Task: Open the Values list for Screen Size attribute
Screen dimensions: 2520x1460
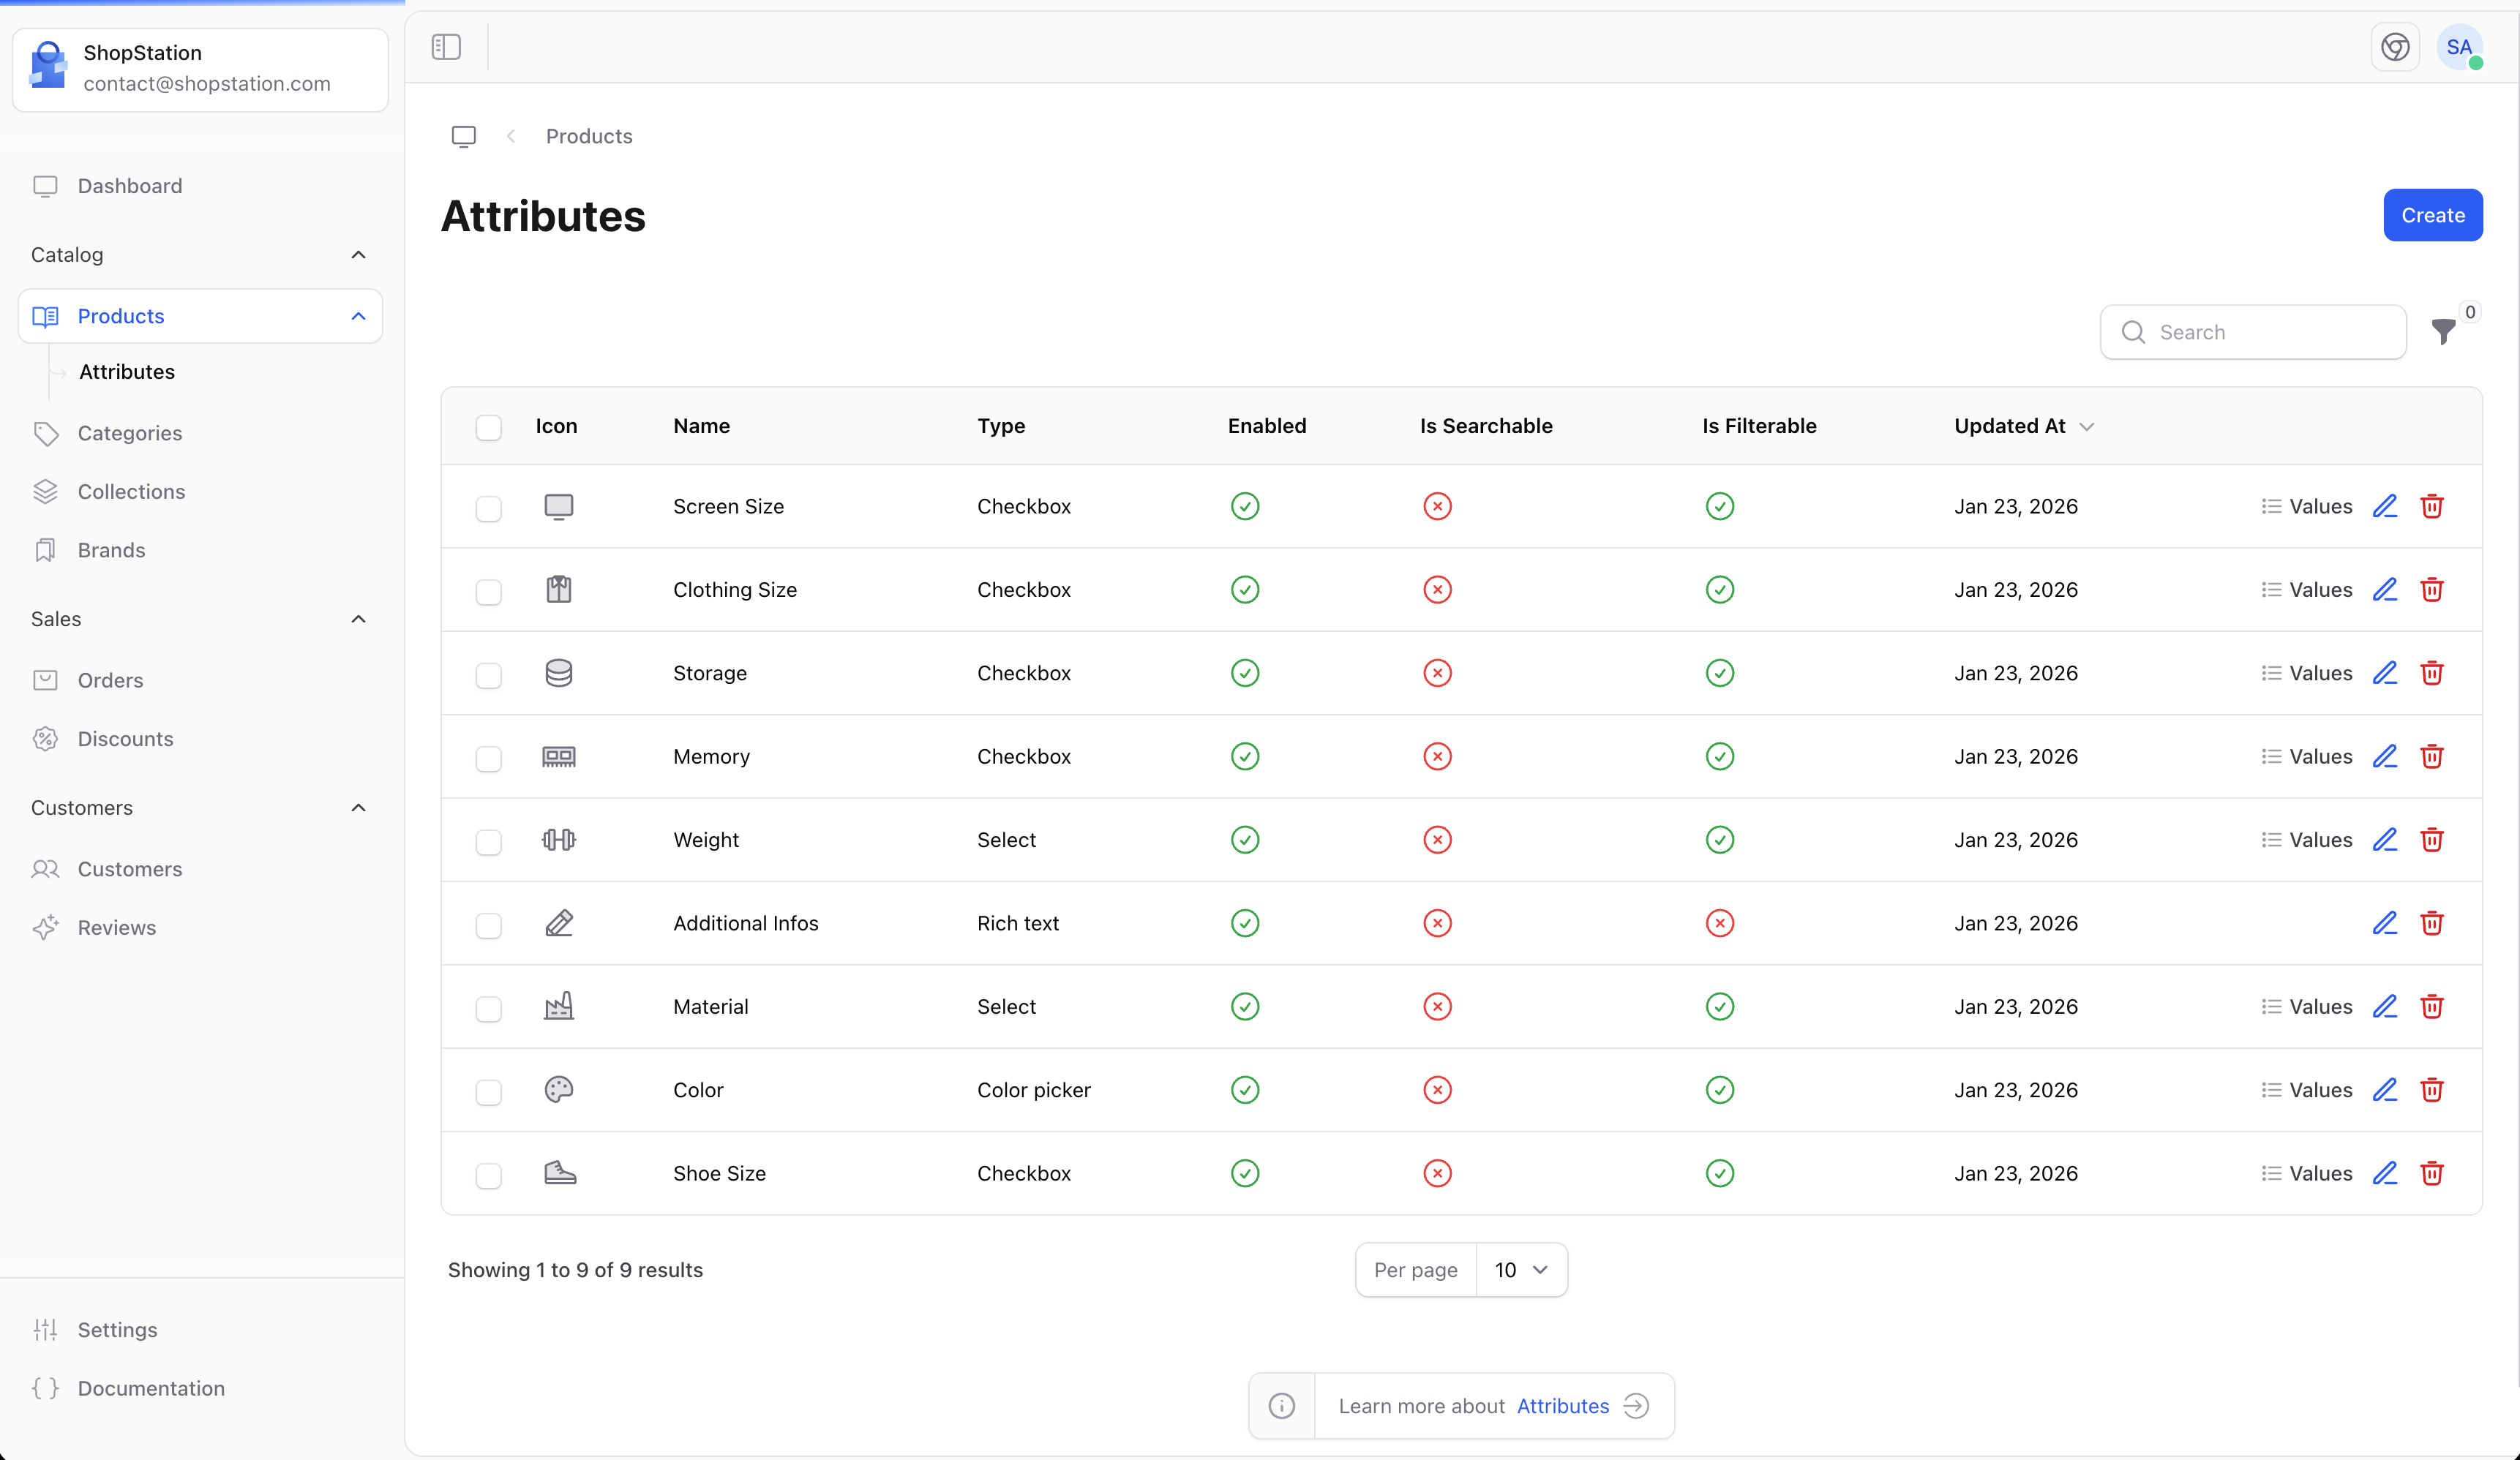Action: pyautogui.click(x=2306, y=506)
